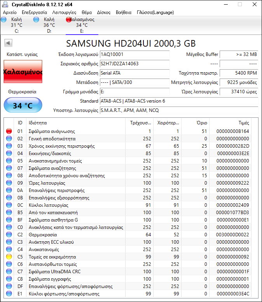Click the status icon of row 09 Ώρες λειτουργίας
This screenshot has width=262, height=302.
pos(9,183)
